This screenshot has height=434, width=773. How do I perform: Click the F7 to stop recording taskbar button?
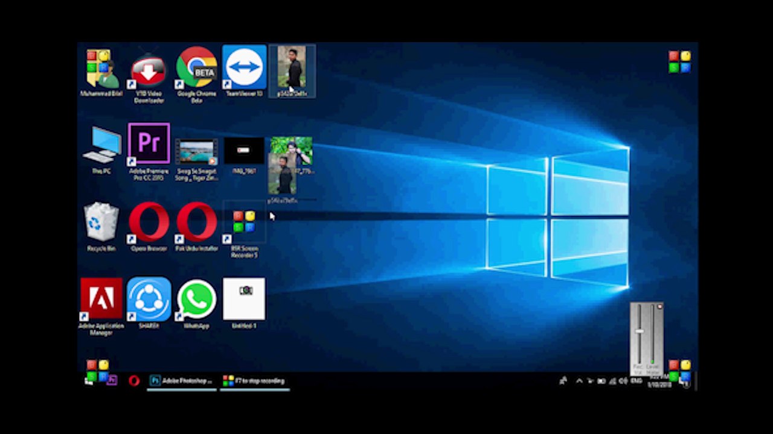254,381
